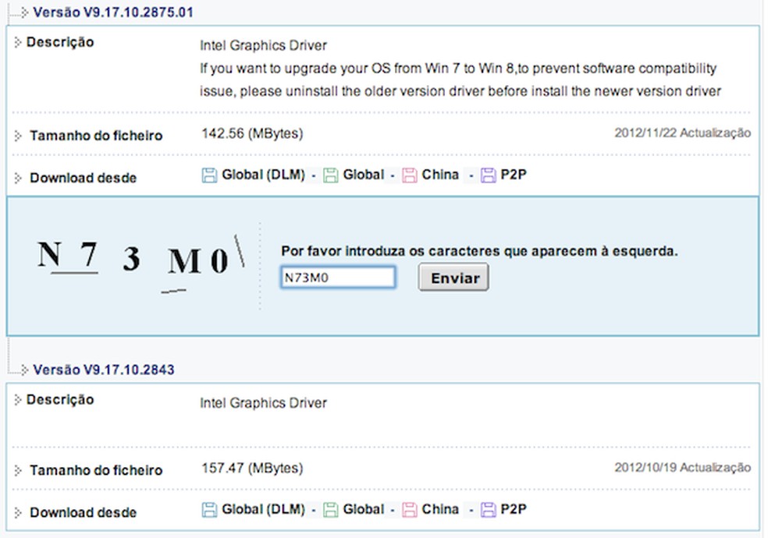Click pink China disk icon for version 2875.01

pyautogui.click(x=410, y=175)
